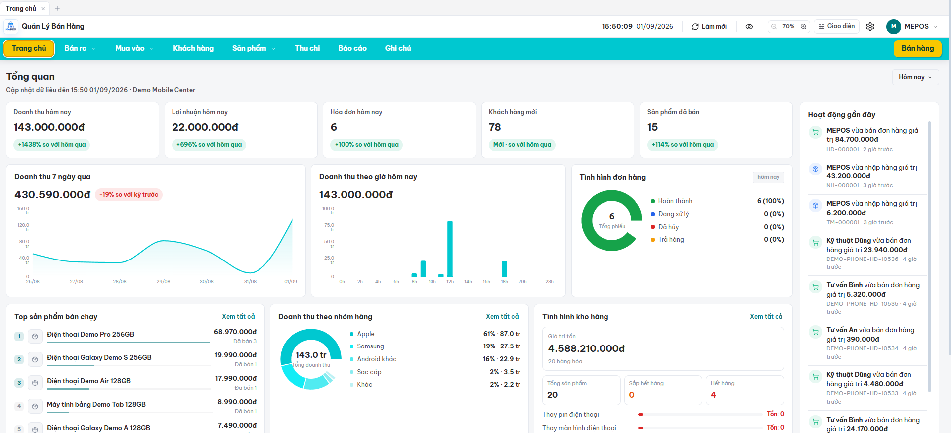Click the Thay màn hình điện thoại stock progress bar

[700, 428]
